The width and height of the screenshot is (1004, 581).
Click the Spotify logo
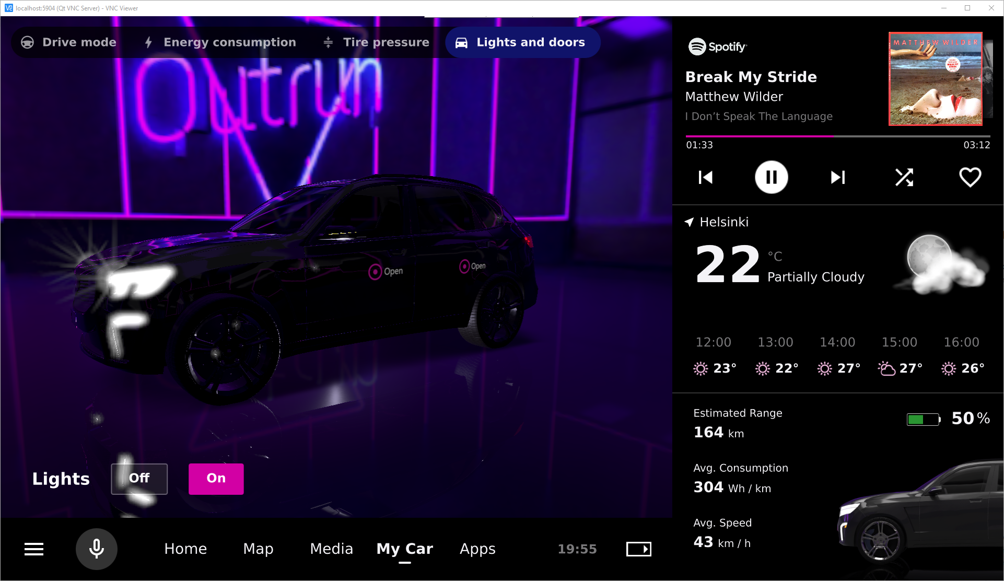coord(717,47)
